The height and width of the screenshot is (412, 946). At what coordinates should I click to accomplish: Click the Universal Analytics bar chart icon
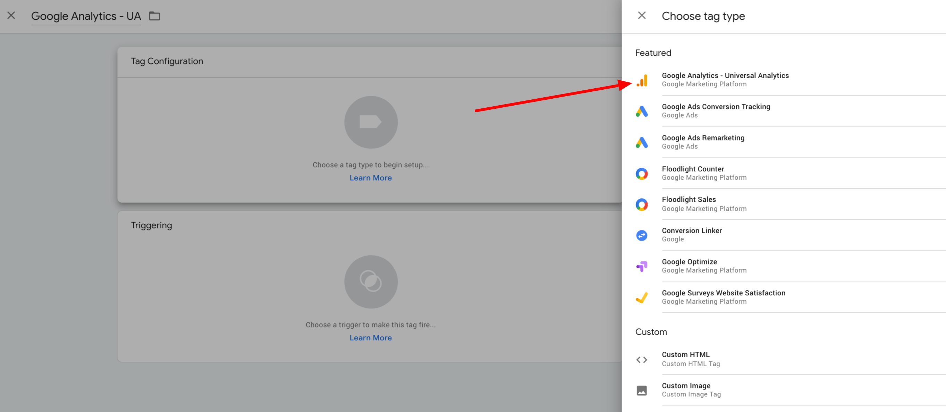[642, 80]
